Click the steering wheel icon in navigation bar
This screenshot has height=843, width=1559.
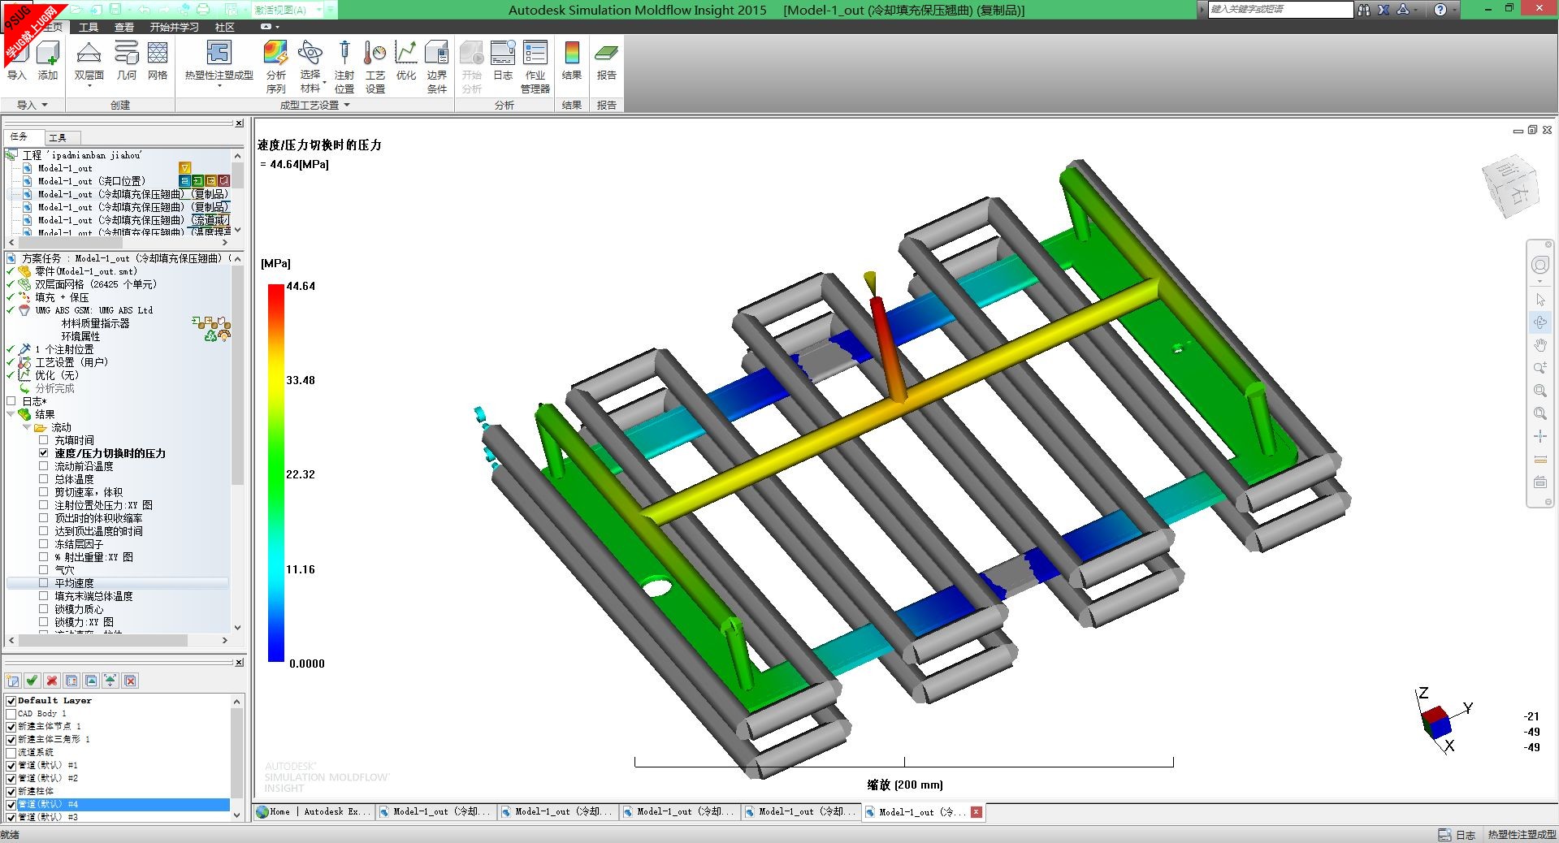(x=1540, y=266)
